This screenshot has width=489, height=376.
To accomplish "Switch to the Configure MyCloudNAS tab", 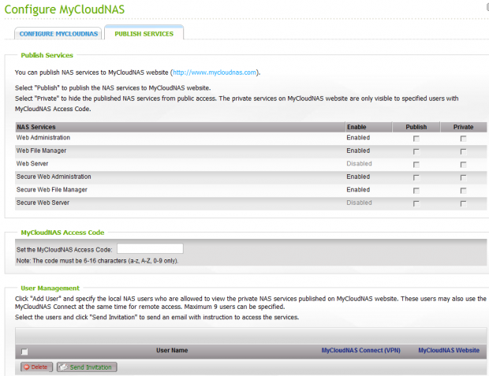I will coord(58,34).
